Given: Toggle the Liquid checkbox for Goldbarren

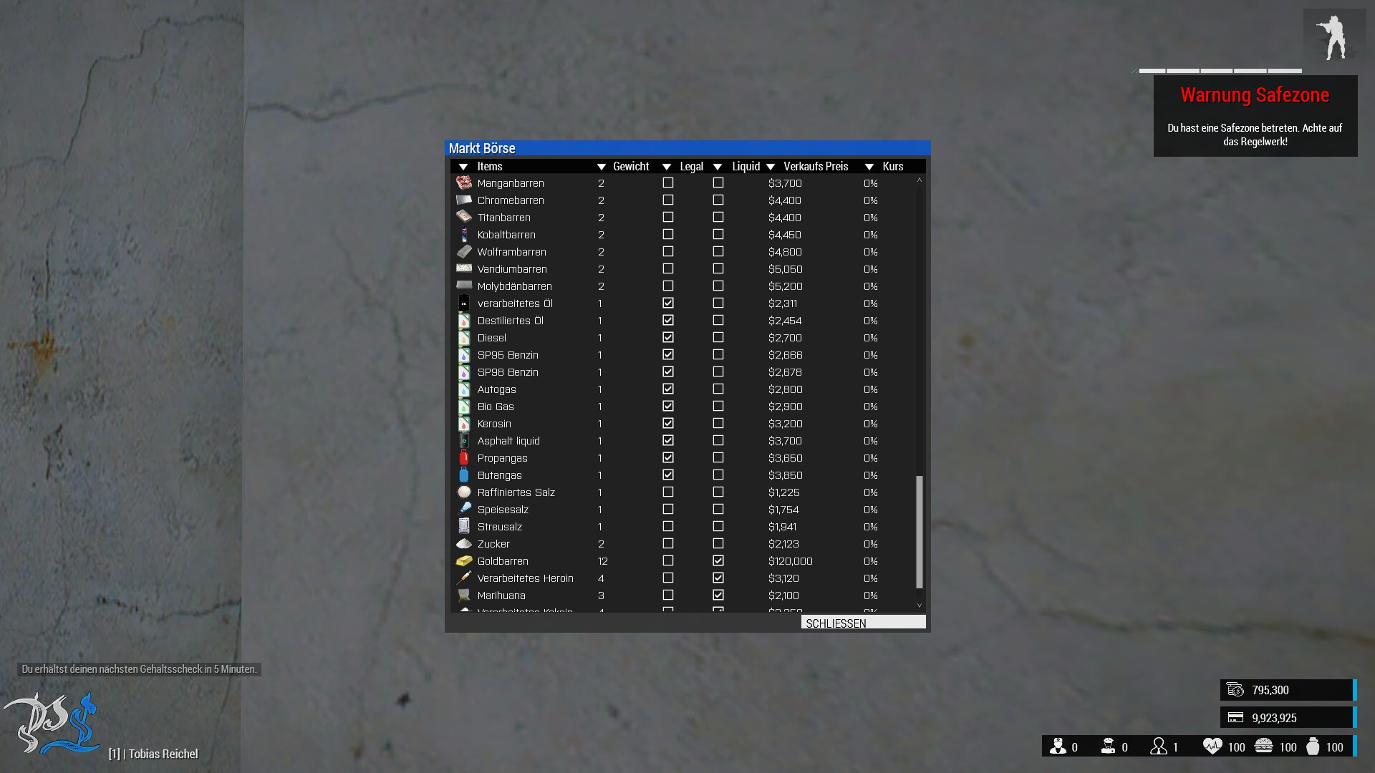Looking at the screenshot, I should pos(718,561).
